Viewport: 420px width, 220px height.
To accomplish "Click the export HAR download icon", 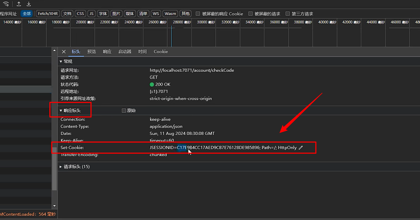I will pyautogui.click(x=29, y=4).
